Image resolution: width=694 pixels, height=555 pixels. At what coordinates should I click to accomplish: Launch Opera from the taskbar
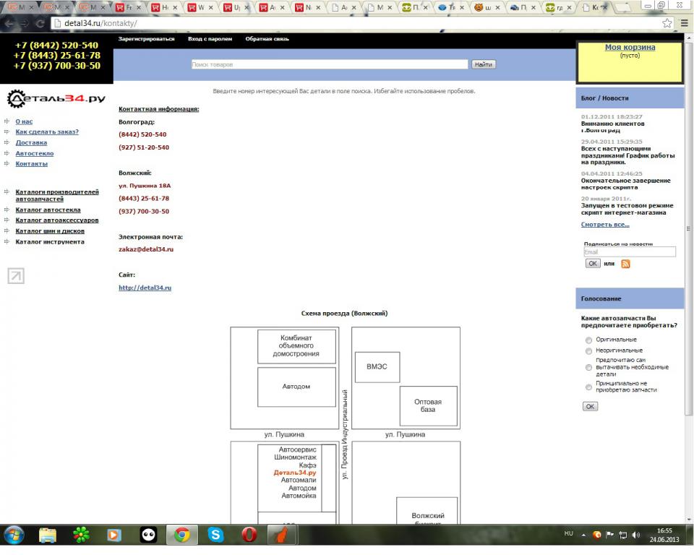[x=249, y=535]
